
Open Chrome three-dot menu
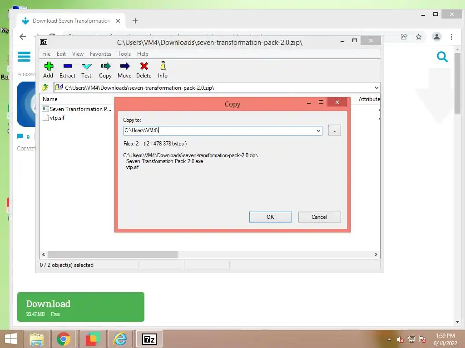click(x=451, y=37)
